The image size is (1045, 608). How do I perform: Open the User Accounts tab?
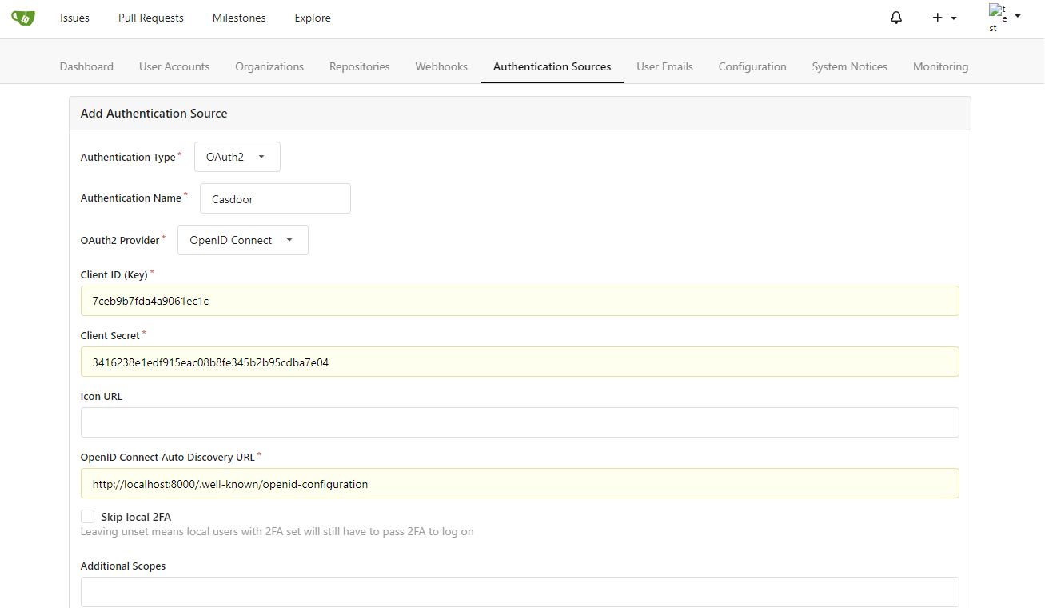click(x=174, y=66)
